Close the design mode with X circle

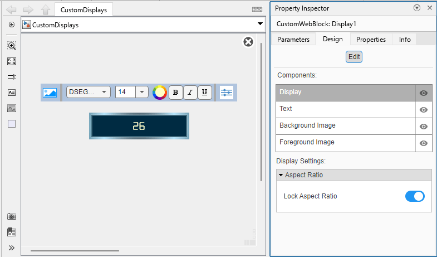248,42
